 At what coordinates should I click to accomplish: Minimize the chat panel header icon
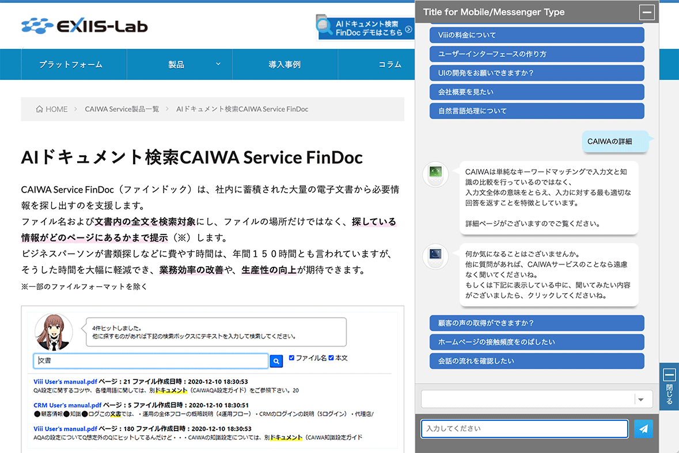(647, 12)
